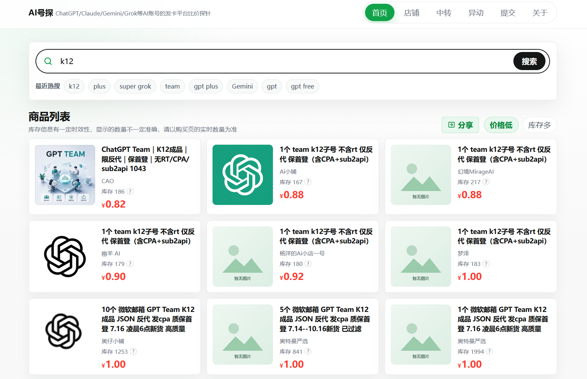Open the green ChatGPT logo product image
The image size is (587, 379).
(x=243, y=175)
